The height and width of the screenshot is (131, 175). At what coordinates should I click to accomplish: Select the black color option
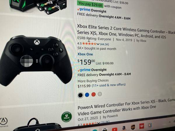pos(80,95)
